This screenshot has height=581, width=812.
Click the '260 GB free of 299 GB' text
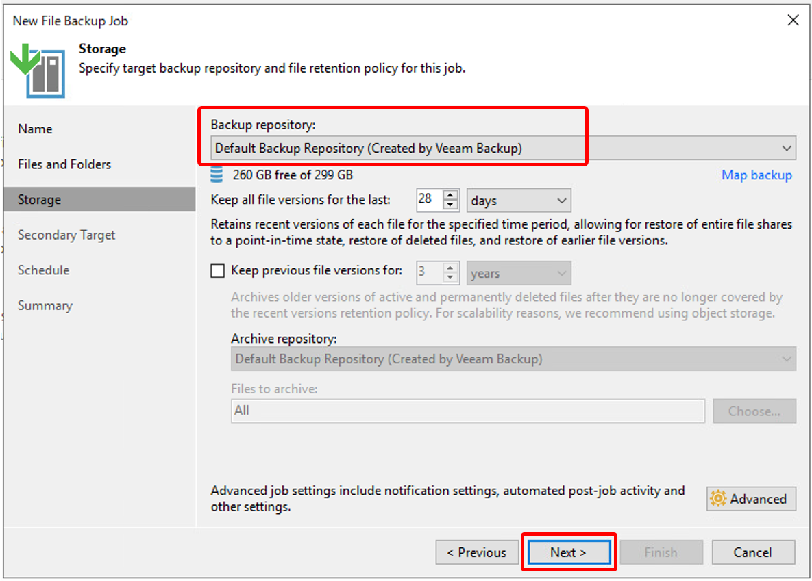[293, 175]
